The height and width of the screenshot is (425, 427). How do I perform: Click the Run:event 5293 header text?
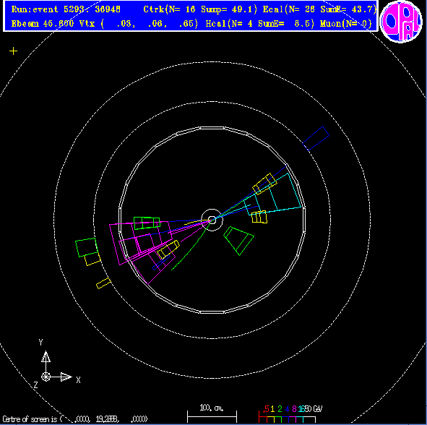point(66,9)
